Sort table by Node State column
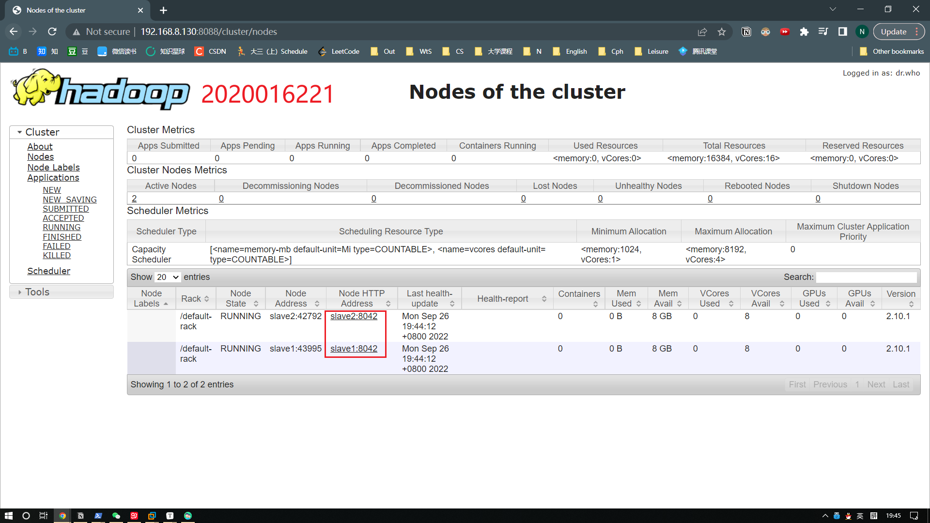The width and height of the screenshot is (930, 523). point(242,298)
